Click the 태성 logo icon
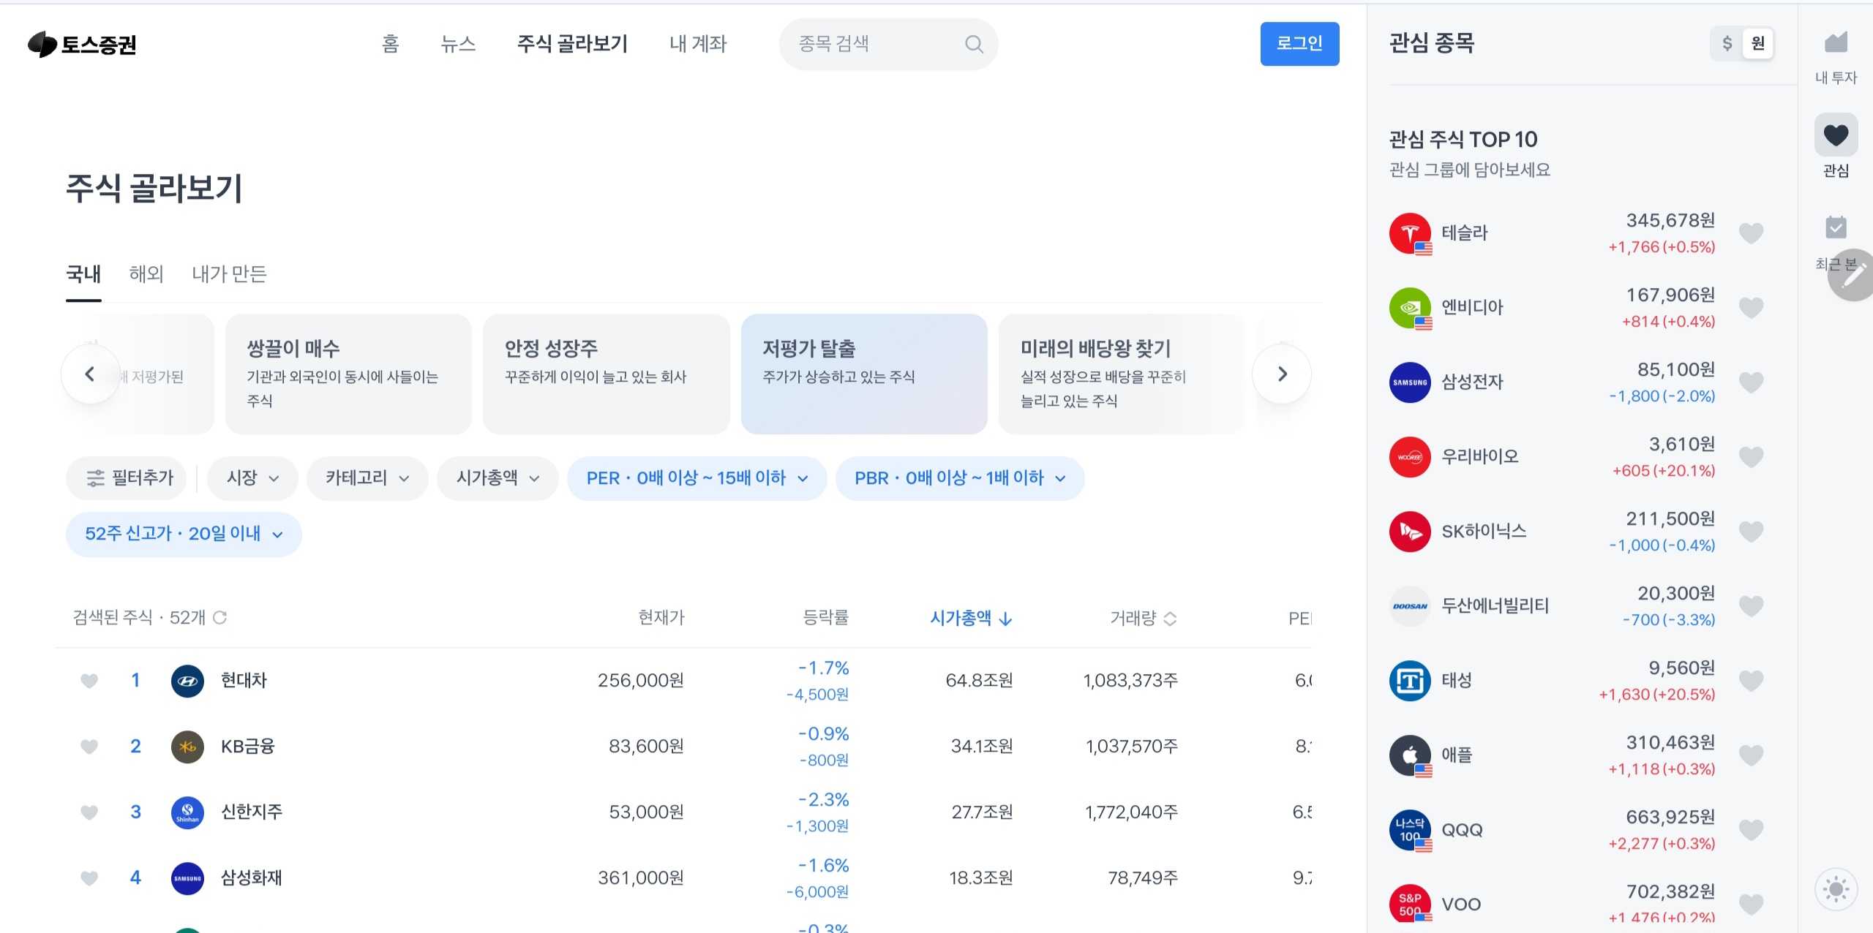This screenshot has width=1873, height=933. click(1410, 681)
